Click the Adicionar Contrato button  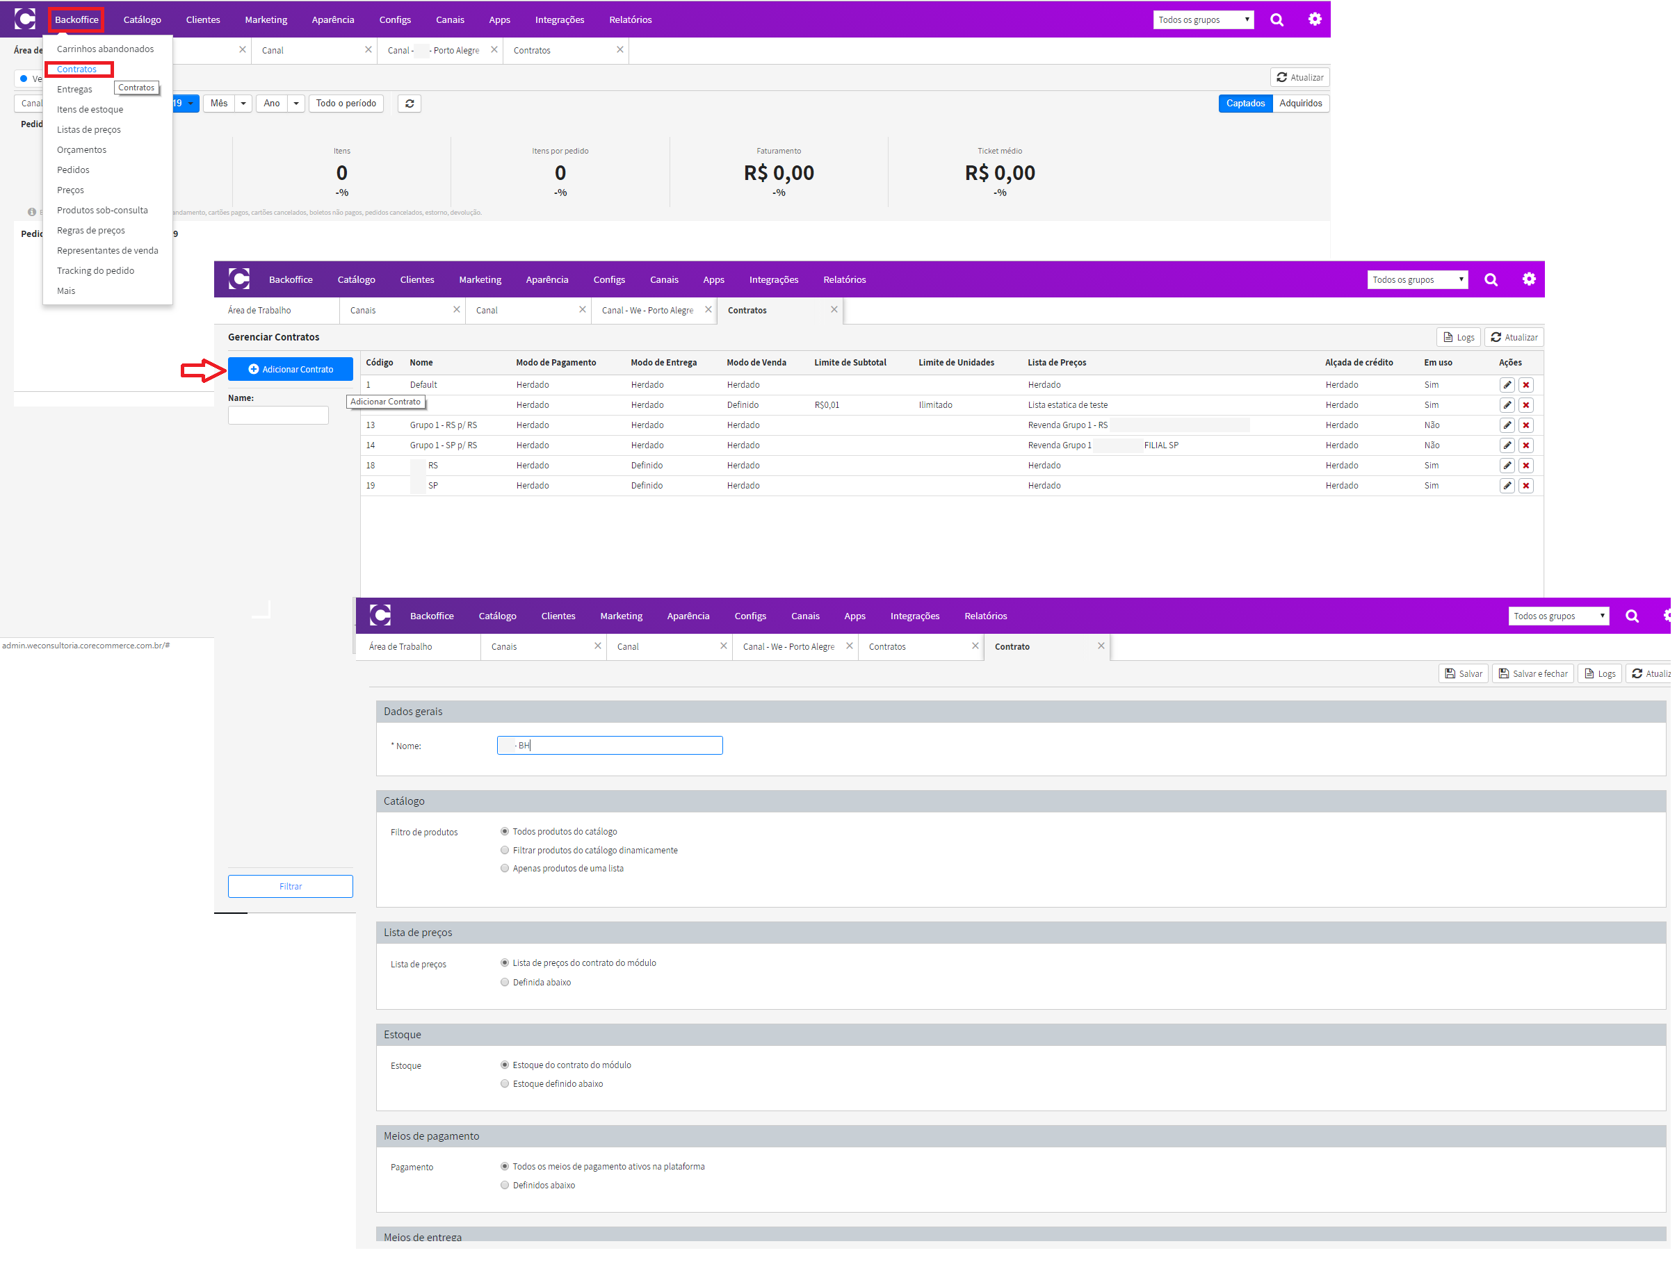pyautogui.click(x=291, y=369)
